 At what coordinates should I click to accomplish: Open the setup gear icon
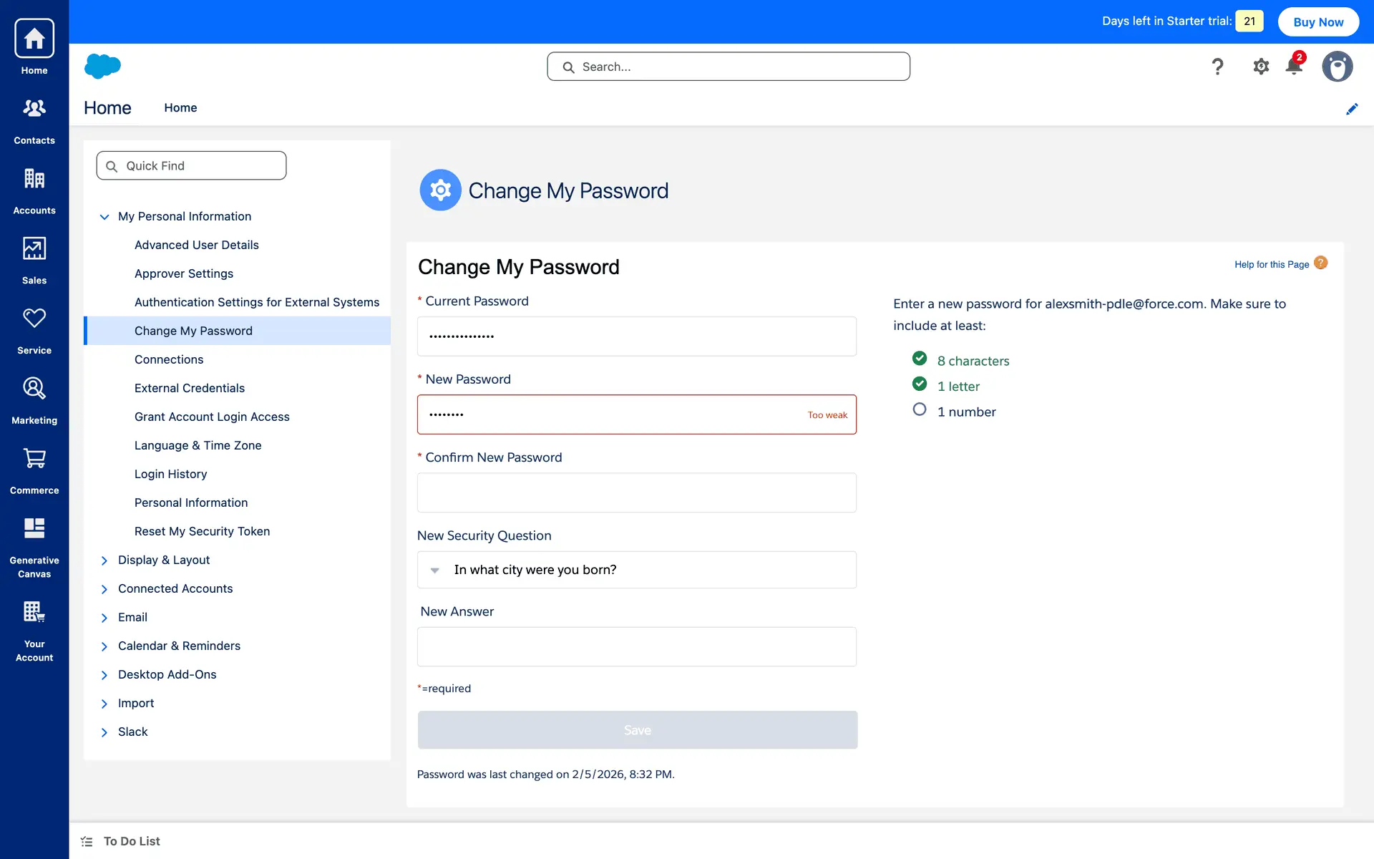1260,67
